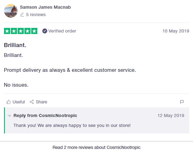The height and width of the screenshot is (152, 193).
Task: Click the review date 10 May 2019
Action: click(176, 31)
